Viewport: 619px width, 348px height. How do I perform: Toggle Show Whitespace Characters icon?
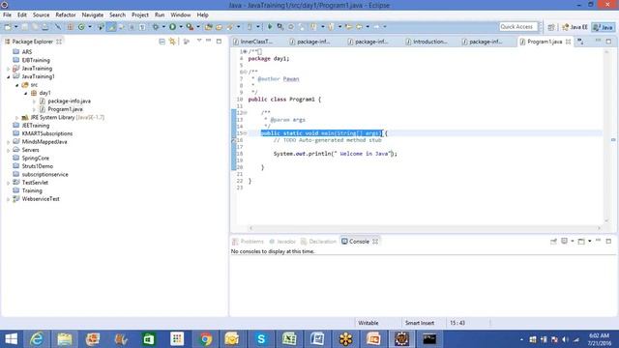[x=142, y=27]
